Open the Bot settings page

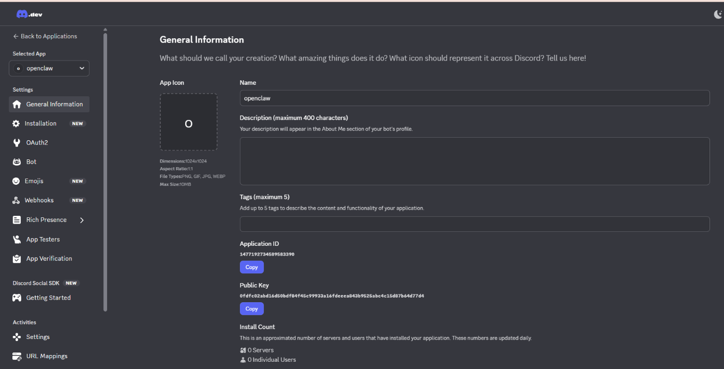pyautogui.click(x=31, y=162)
